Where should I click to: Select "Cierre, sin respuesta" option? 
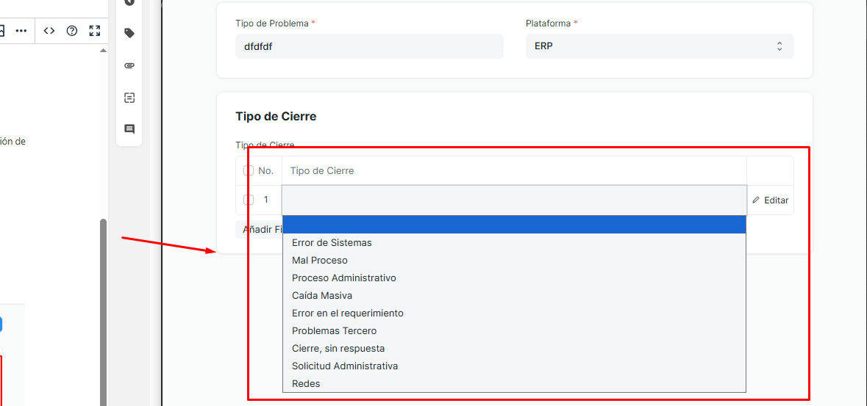[338, 348]
